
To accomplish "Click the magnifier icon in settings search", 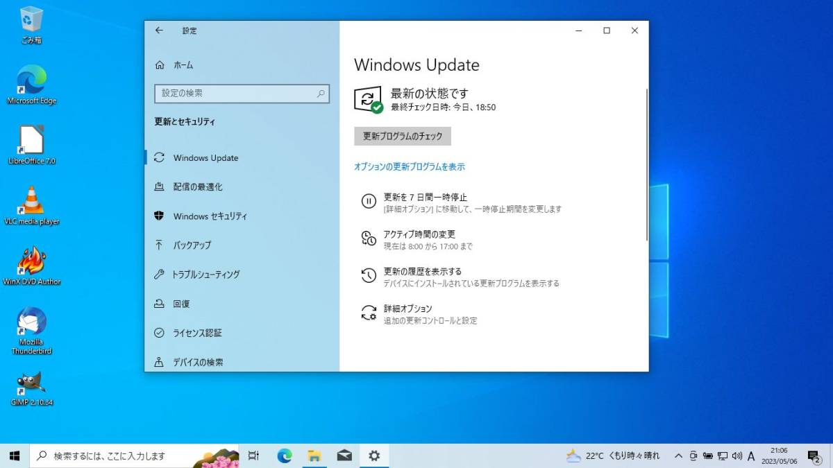I will [321, 93].
